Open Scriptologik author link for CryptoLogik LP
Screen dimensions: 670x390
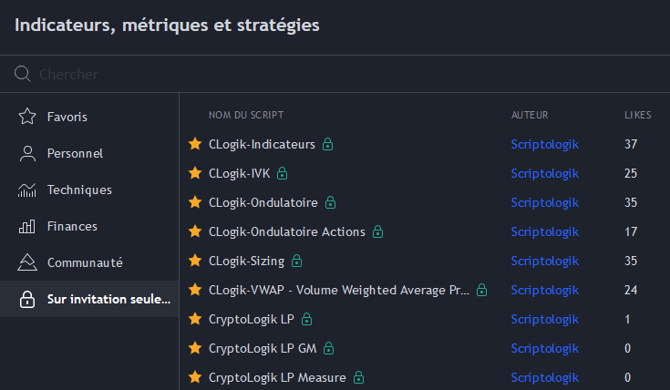point(545,319)
